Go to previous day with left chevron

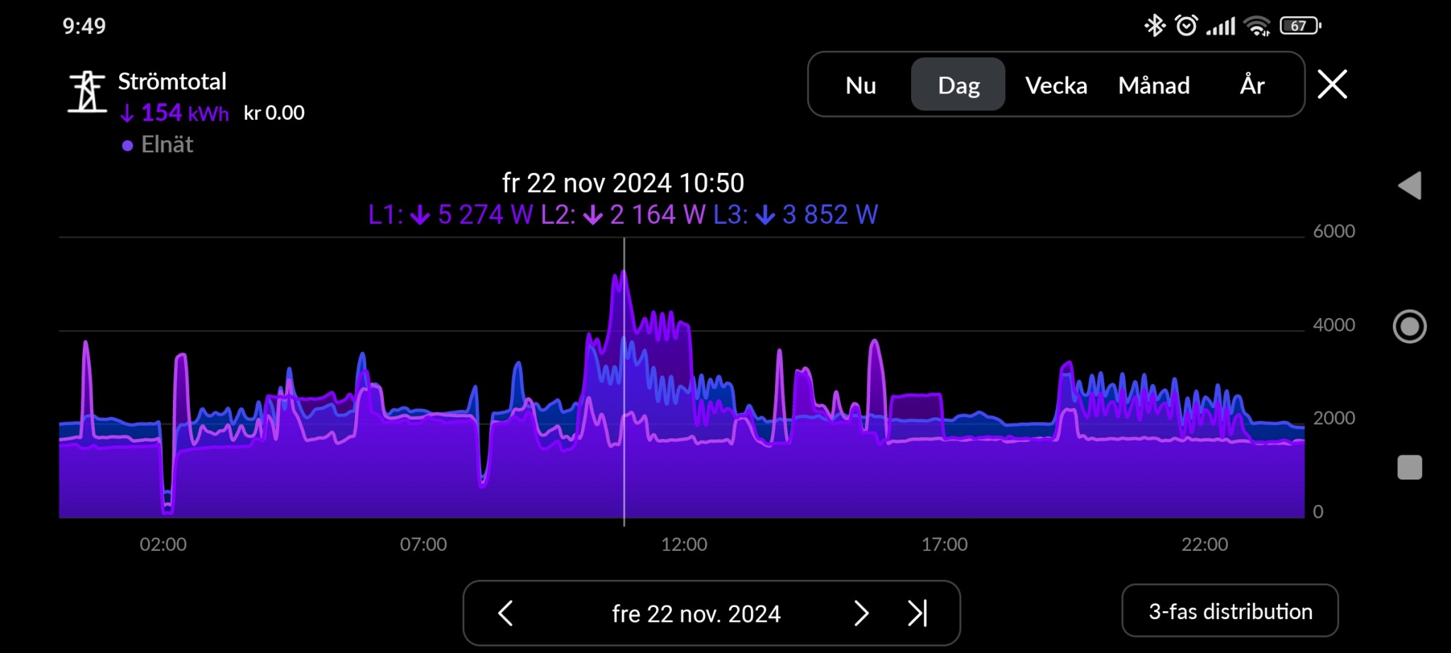[505, 613]
